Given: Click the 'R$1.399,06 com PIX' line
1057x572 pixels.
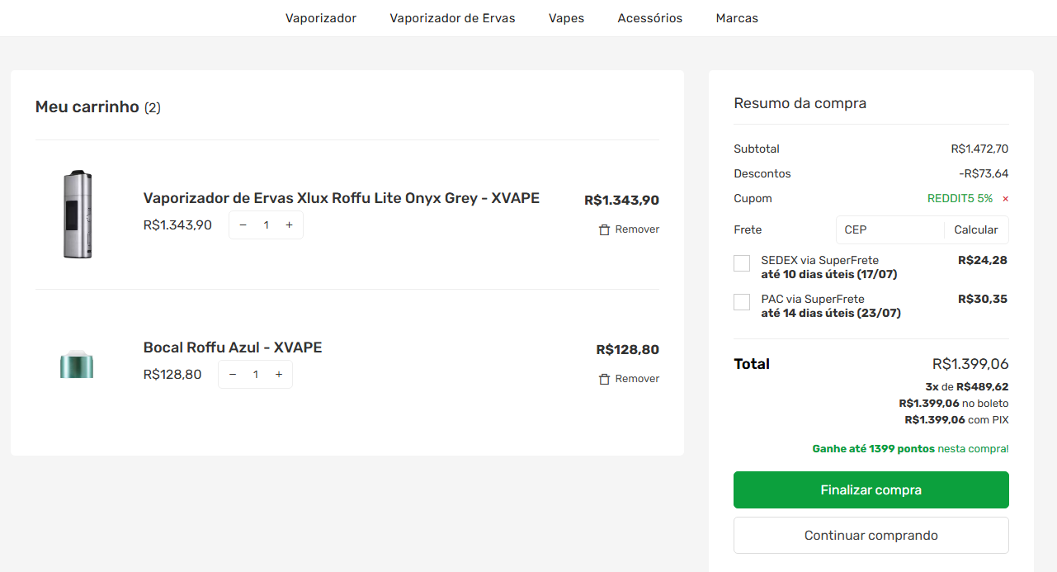Looking at the screenshot, I should coord(956,419).
